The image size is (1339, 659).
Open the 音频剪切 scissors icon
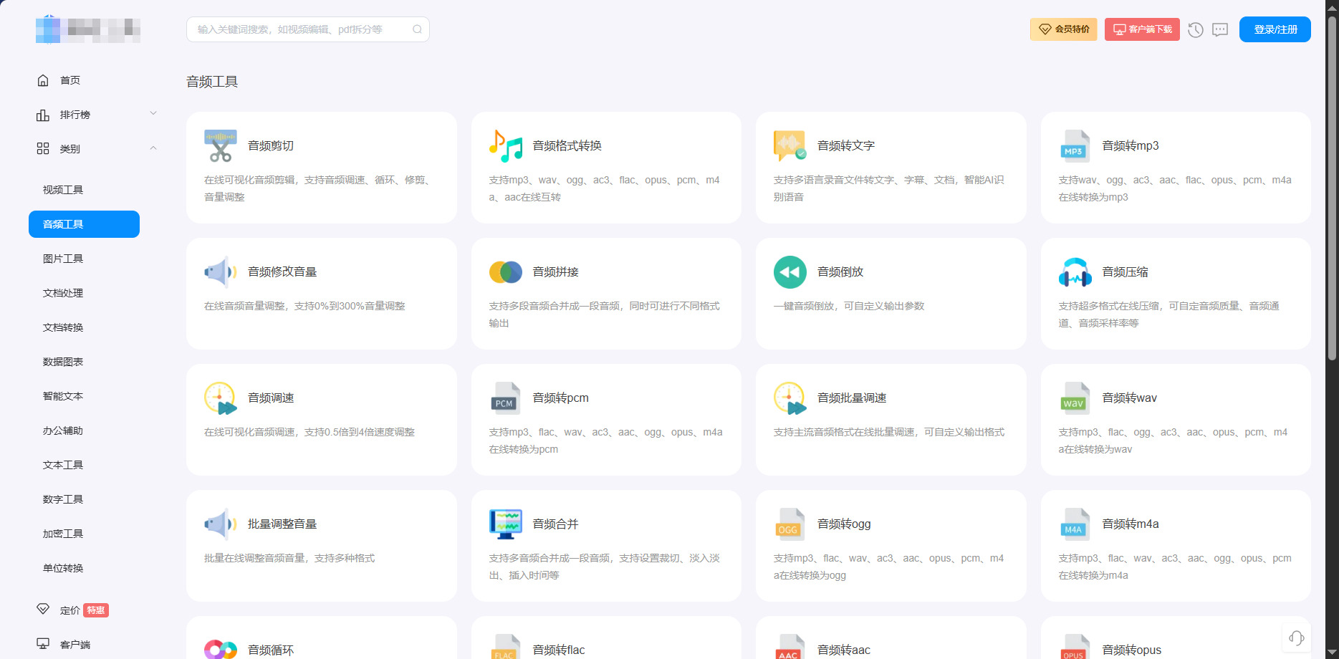click(x=221, y=146)
